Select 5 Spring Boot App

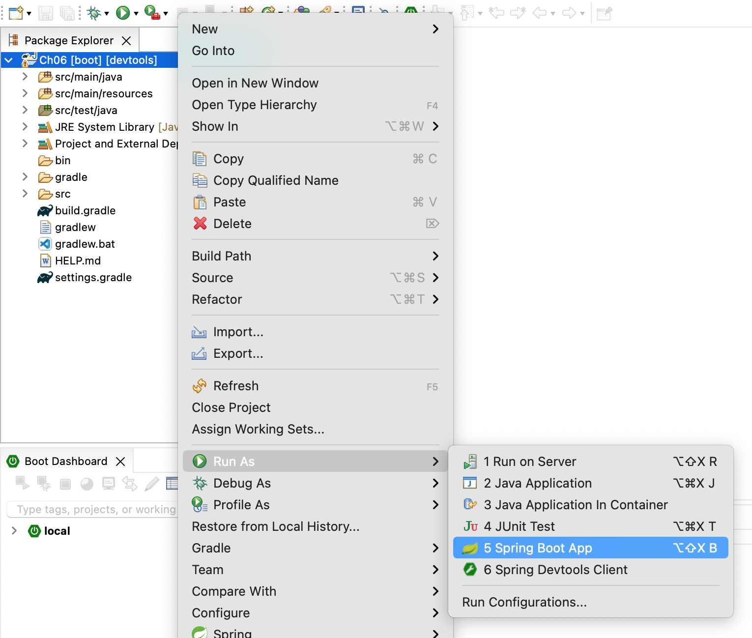[x=591, y=548]
